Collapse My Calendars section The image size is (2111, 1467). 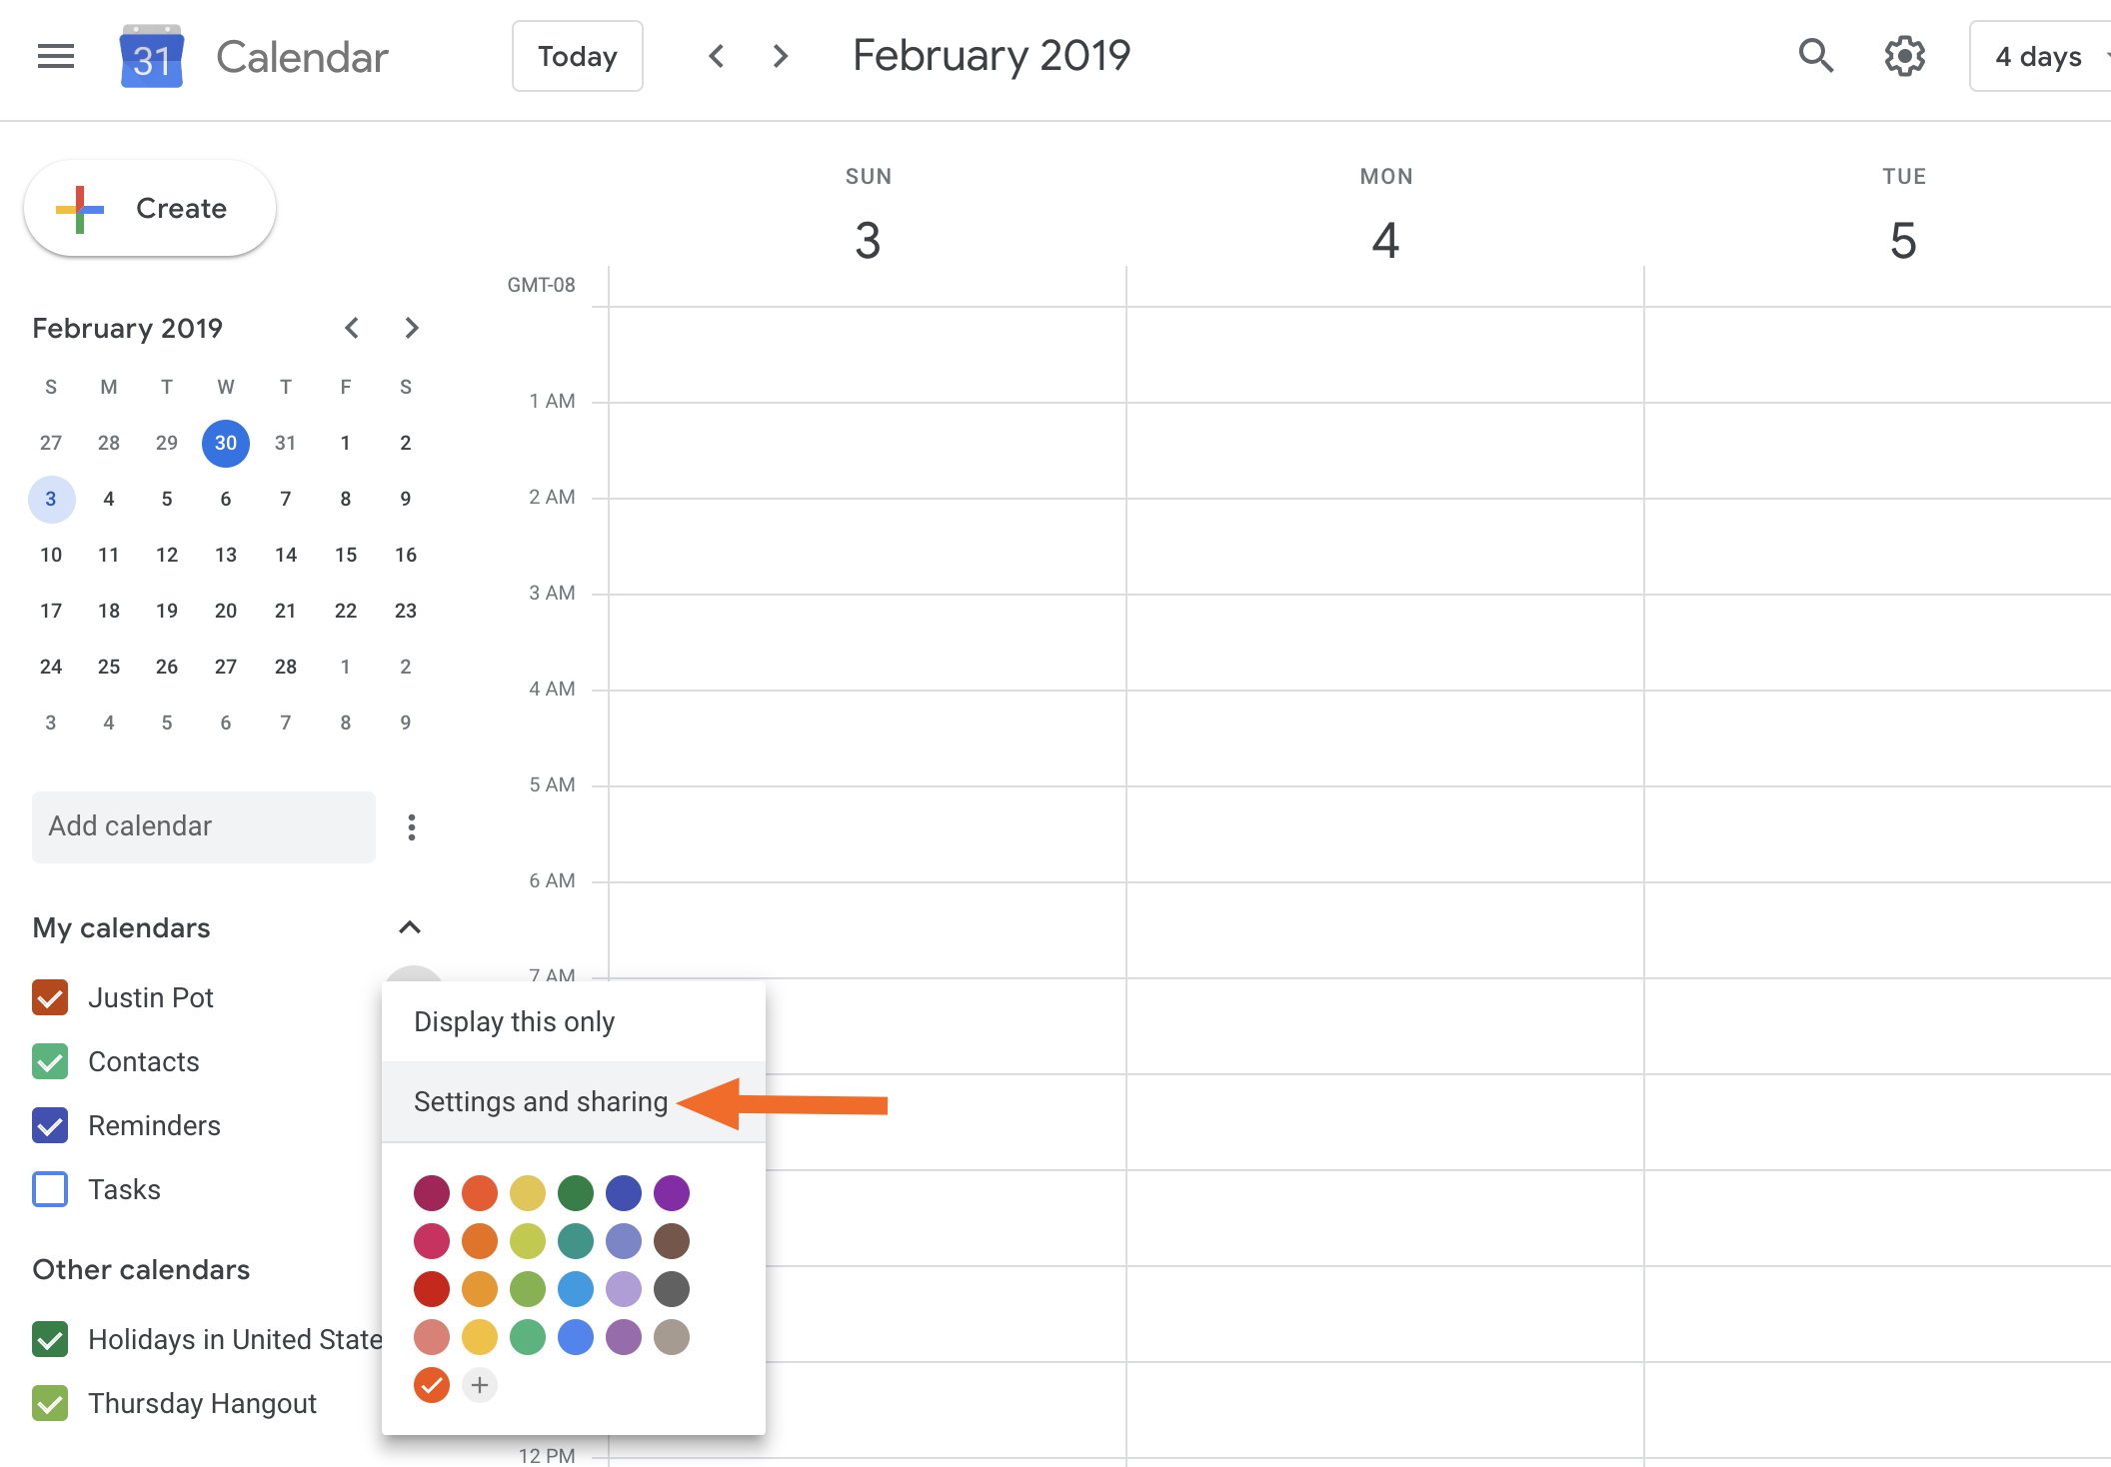[411, 925]
